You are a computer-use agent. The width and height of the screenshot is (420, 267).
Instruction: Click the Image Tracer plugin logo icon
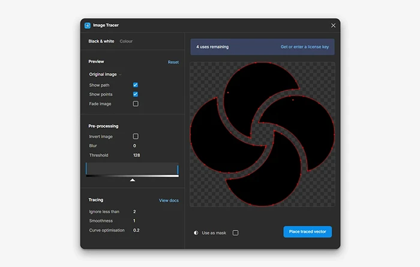(x=88, y=26)
